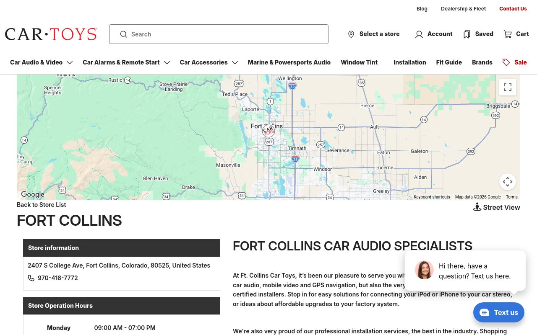Click the phone icon by store number
The image size is (537, 335).
coord(31,278)
